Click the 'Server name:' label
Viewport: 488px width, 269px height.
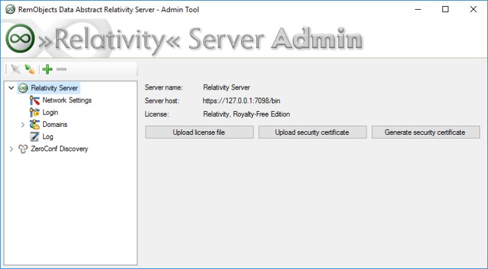pyautogui.click(x=163, y=87)
